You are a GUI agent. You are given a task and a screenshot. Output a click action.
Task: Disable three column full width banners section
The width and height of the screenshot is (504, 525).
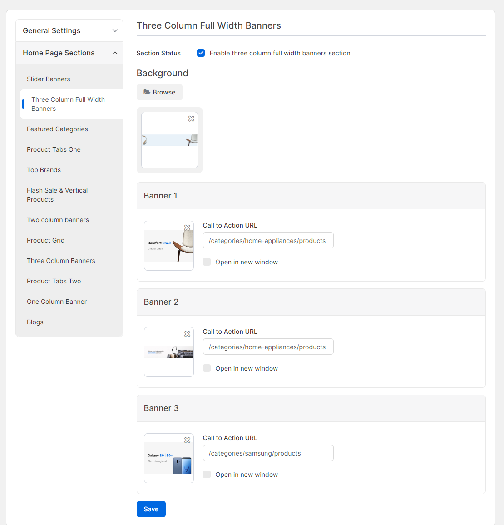pyautogui.click(x=201, y=53)
